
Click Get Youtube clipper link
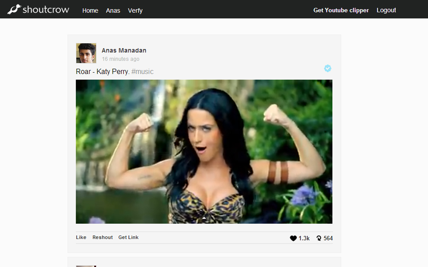pyautogui.click(x=341, y=10)
